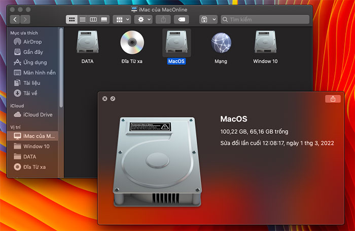Click the Tìm kiếm search field
Viewport: 355px width, 231px height.
point(265,19)
